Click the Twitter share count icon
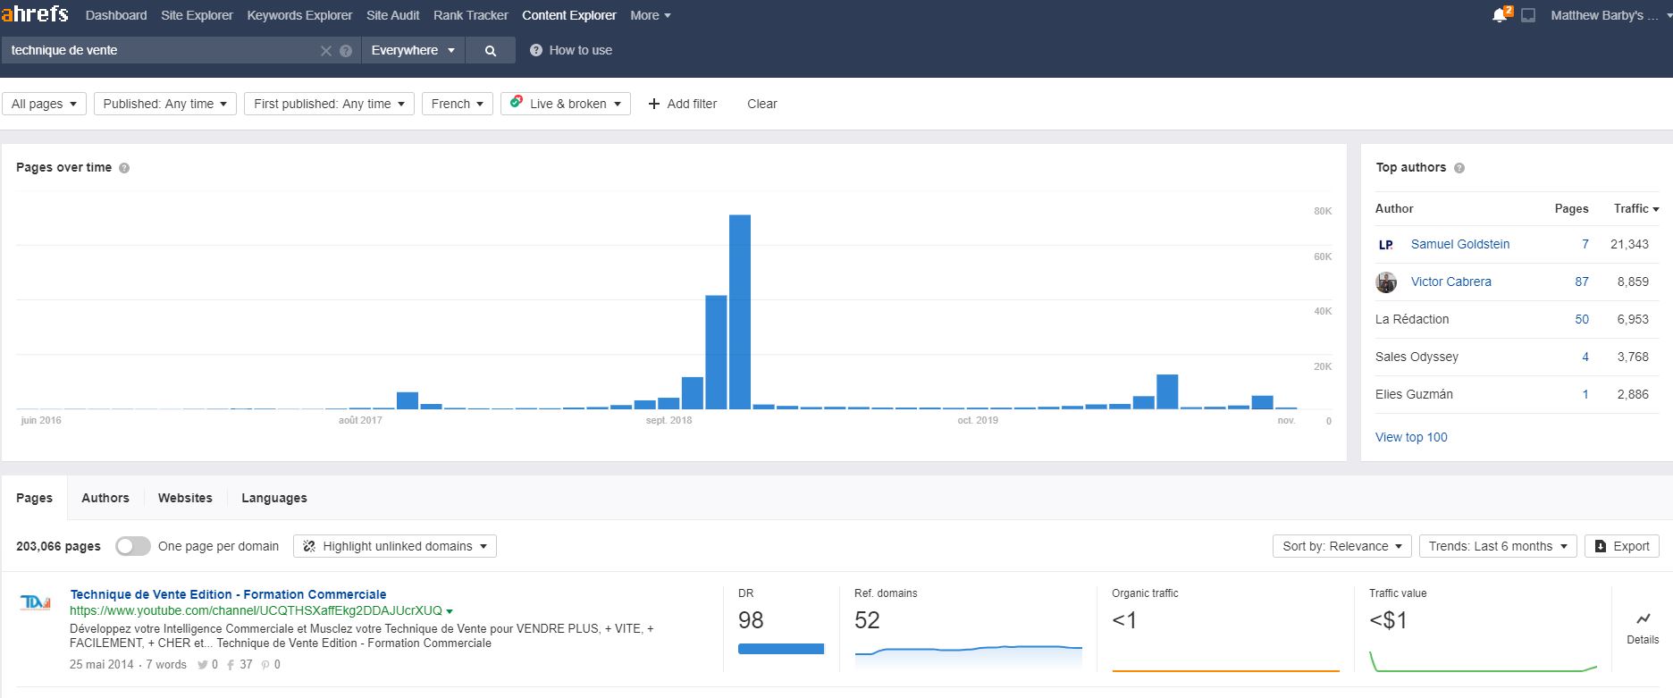Viewport: 1673px width, 698px height. pos(203,665)
